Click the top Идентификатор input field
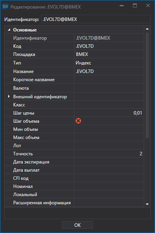The height and width of the screenshot is (233, 155). 96,19
